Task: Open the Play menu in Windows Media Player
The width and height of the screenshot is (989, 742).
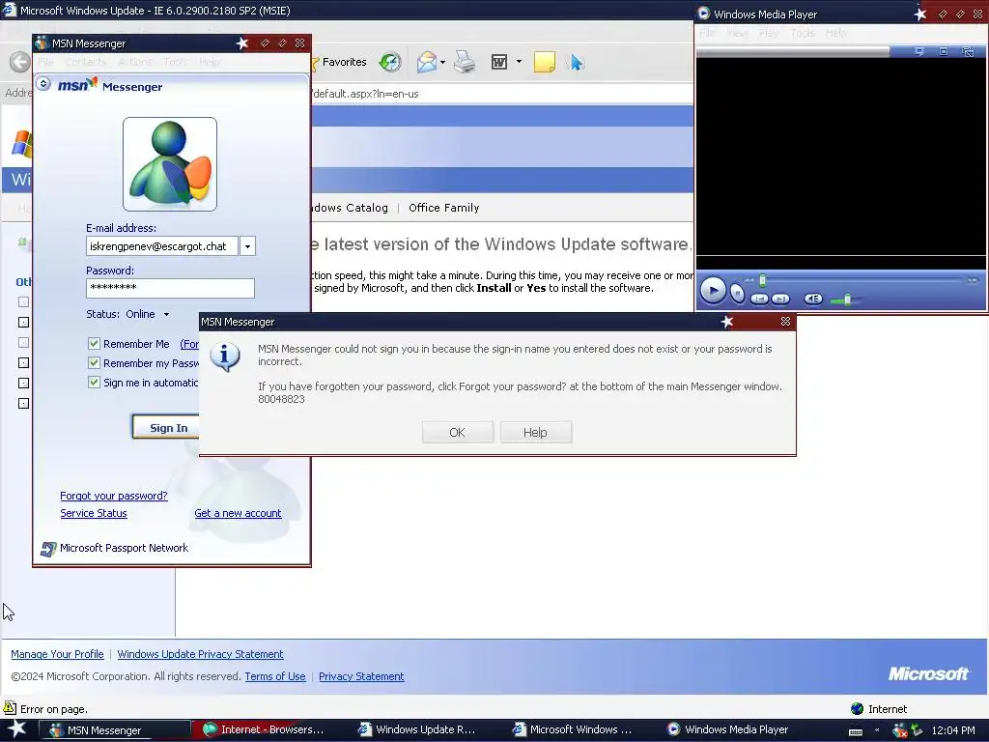Action: [x=768, y=33]
